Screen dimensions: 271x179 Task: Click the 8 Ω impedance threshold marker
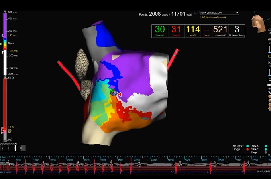tap(2, 131)
